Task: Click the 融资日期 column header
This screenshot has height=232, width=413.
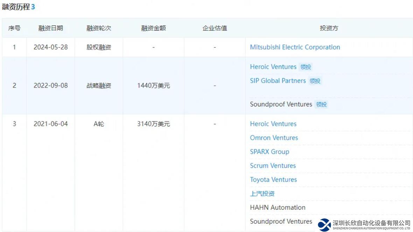Action: pos(51,28)
